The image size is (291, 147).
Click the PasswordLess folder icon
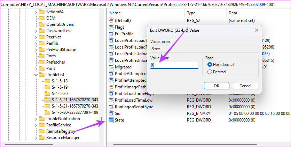click(42, 31)
